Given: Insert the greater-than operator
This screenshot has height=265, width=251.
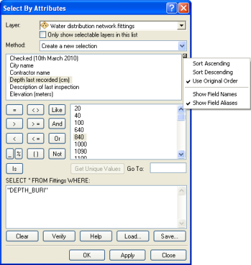Looking at the screenshot, I should pyautogui.click(x=15, y=124).
